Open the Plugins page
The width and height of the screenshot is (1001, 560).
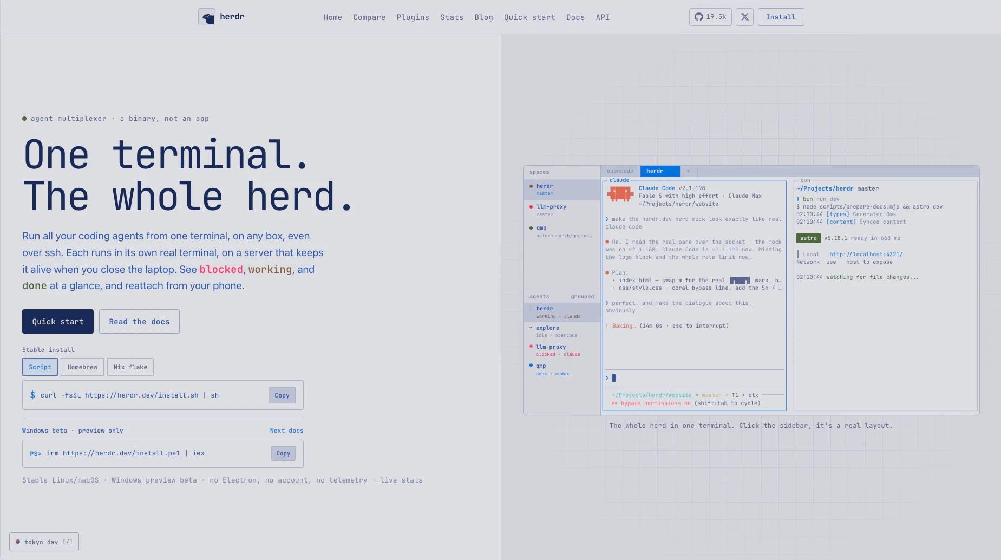click(413, 17)
